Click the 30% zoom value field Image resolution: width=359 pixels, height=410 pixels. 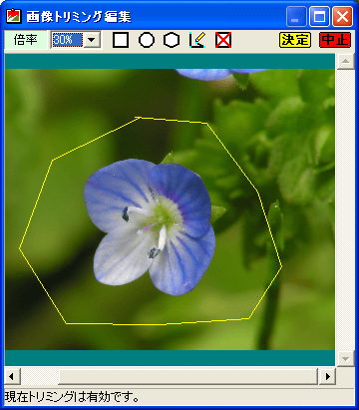67,40
